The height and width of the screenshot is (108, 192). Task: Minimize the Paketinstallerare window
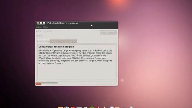[x=41, y=23]
